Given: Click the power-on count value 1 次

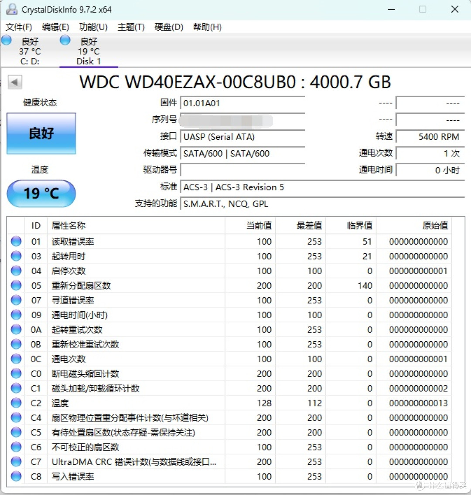Looking at the screenshot, I should point(430,154).
